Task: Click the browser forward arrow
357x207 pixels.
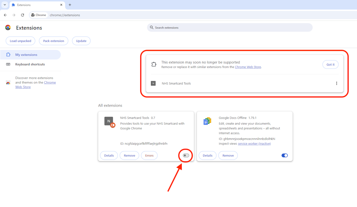Action: [14, 15]
